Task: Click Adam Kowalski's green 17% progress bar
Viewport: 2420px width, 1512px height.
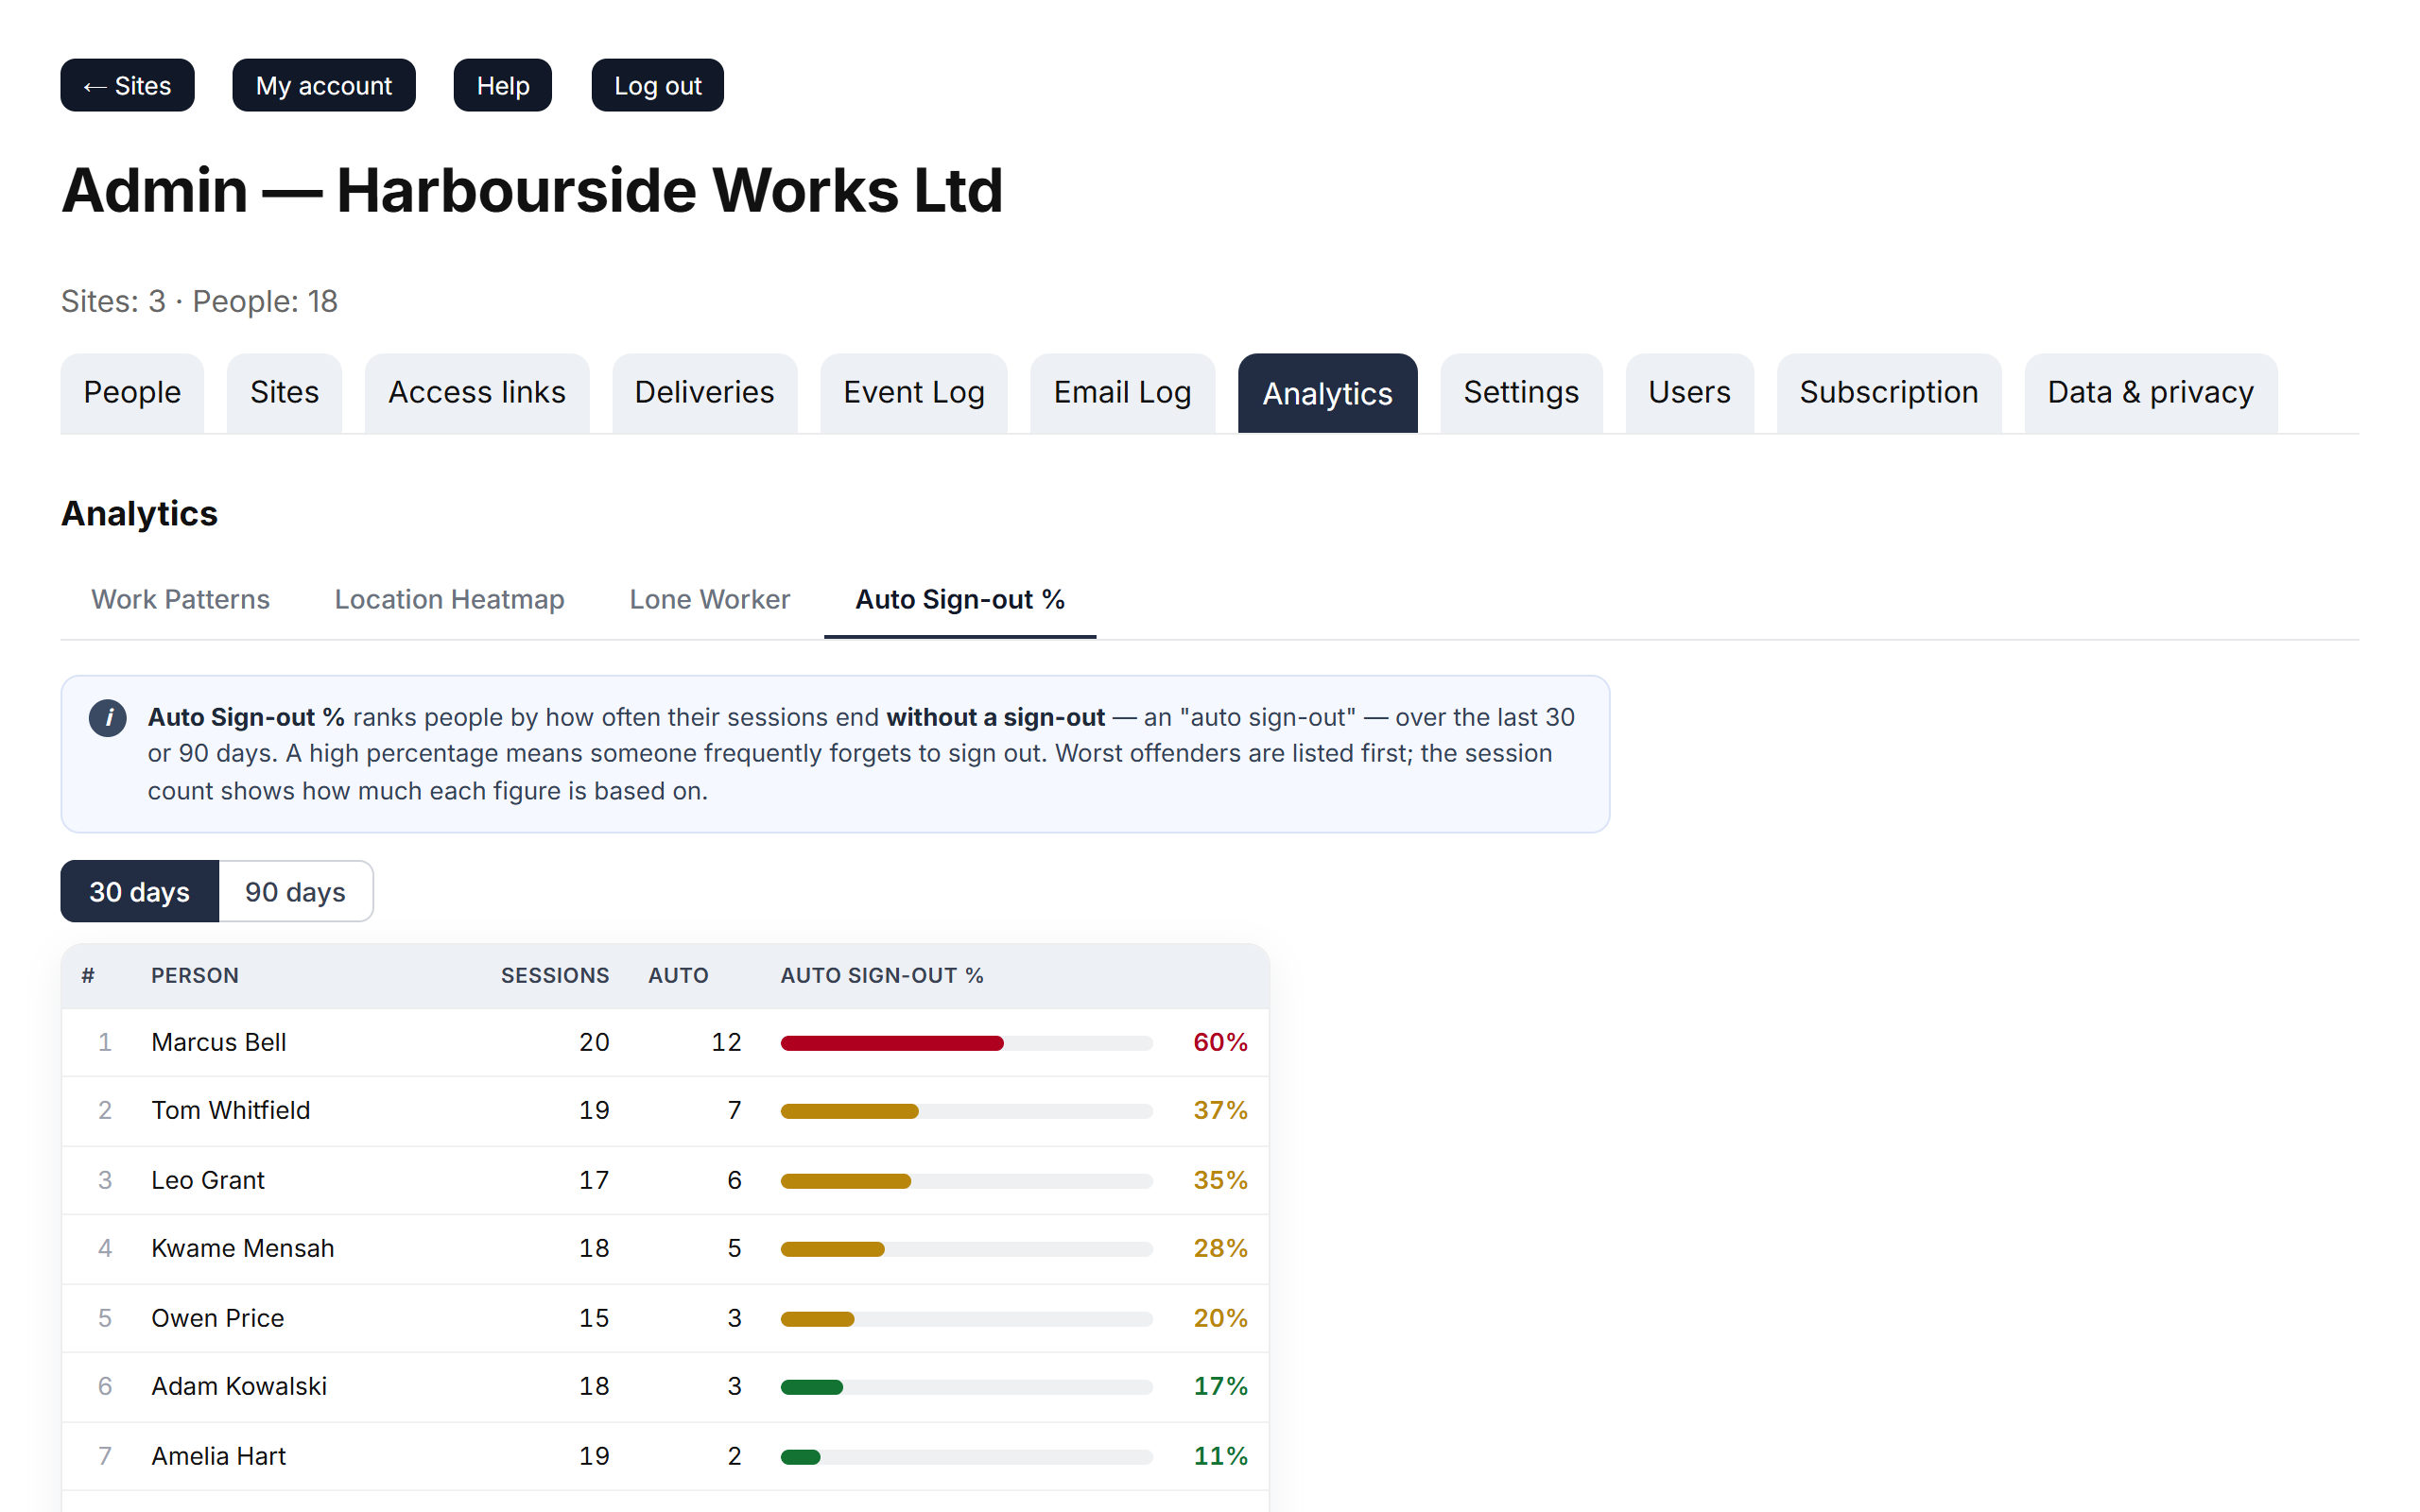Action: (812, 1387)
